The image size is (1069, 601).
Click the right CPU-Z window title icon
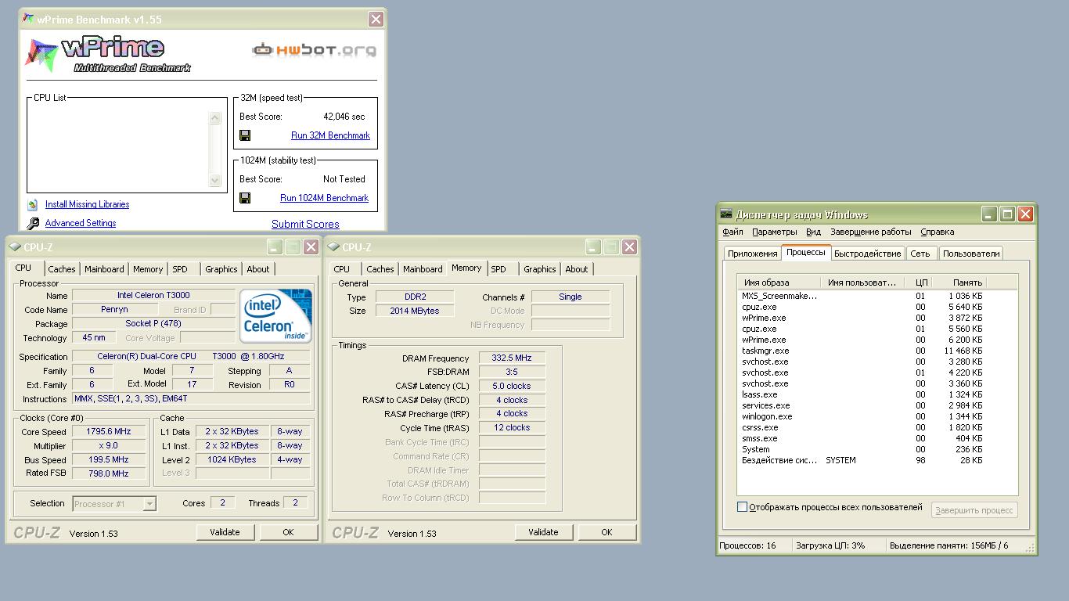click(333, 247)
